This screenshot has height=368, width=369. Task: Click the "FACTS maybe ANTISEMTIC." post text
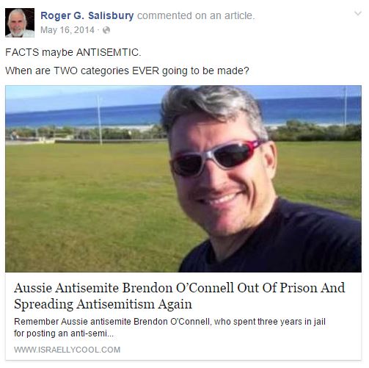[x=73, y=52]
